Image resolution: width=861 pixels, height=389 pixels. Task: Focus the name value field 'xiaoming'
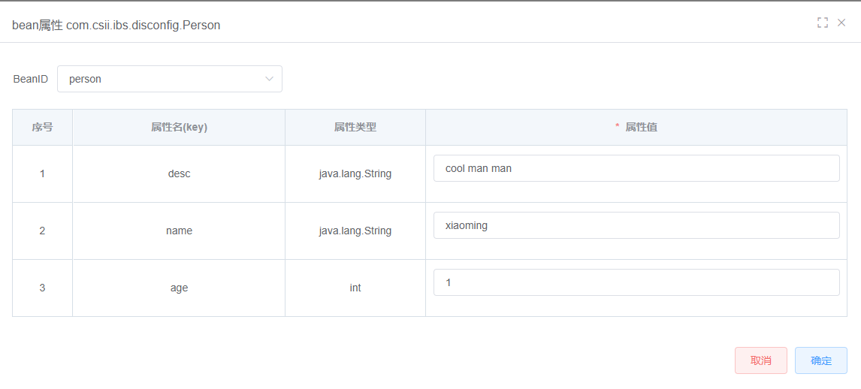(636, 225)
